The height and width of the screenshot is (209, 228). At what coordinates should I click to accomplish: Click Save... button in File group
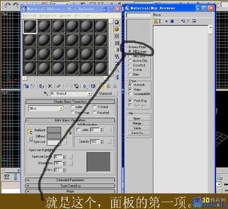(x=138, y=128)
